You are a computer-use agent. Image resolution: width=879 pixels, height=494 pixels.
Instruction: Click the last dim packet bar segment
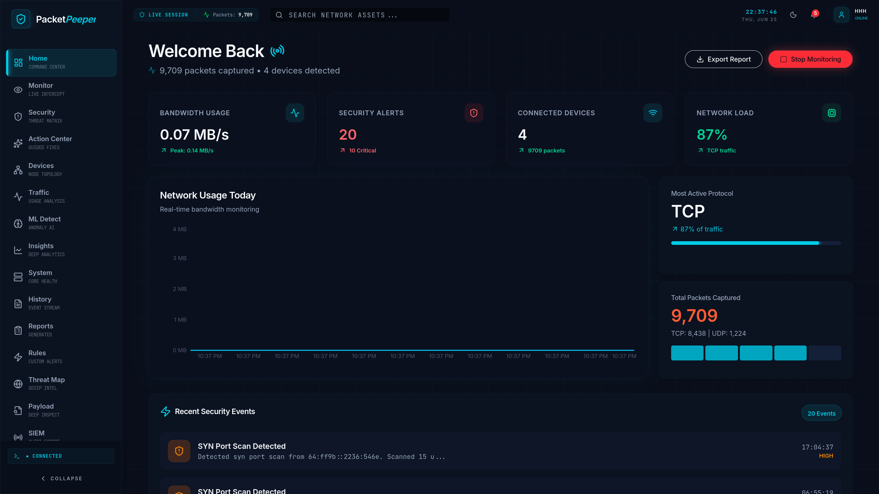tap(825, 353)
